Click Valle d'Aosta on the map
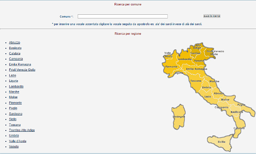This screenshot has height=154, width=256. click(x=168, y=55)
